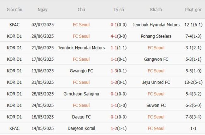Image resolution: width=205 pixels, height=135 pixels.
Task: Click the 12-1(6-1) corner kick value
Action: [193, 25]
